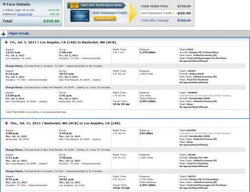The width and height of the screenshot is (250, 192).
Task: Click the yellow ribbon badge on the Bonus Miles banner
Action: [x=75, y=5]
